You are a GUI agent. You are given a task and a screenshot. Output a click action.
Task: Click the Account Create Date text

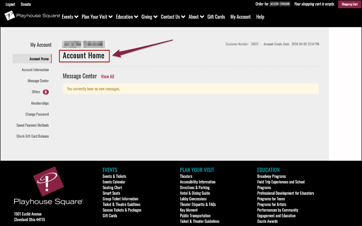click(x=291, y=44)
